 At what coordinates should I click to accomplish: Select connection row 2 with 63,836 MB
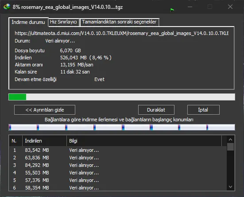[x=118, y=158]
